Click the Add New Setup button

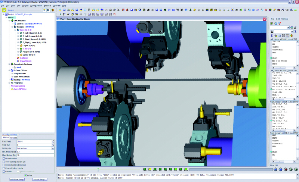[17, 179]
